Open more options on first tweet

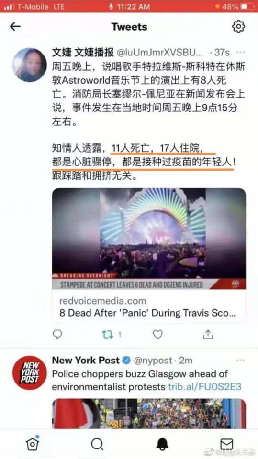(x=240, y=53)
